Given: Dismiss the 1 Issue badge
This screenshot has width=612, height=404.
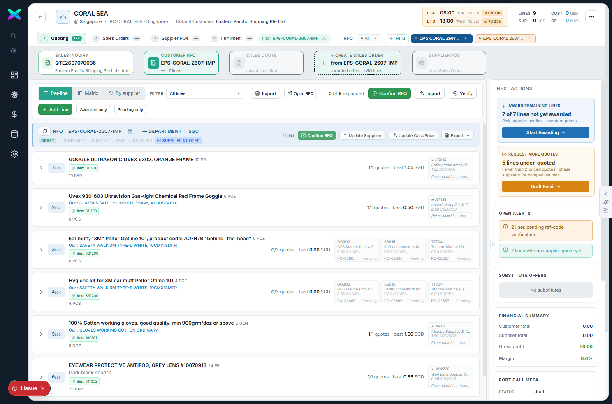Looking at the screenshot, I should click(x=43, y=388).
